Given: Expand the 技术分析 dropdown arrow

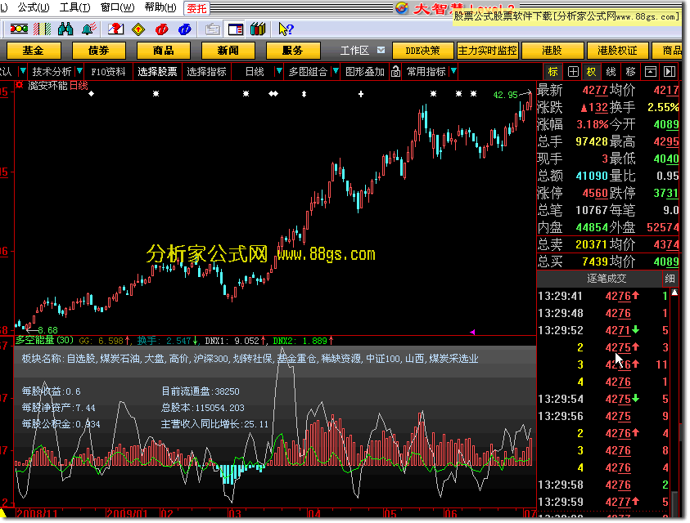Looking at the screenshot, I should 79,71.
